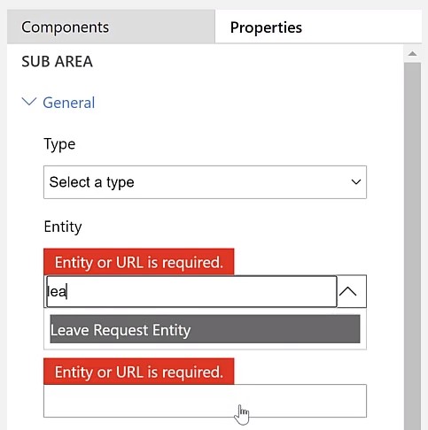Click the General section heading link

click(x=69, y=103)
